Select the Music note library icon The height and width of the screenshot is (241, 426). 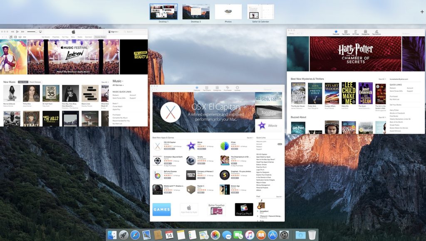(11, 37)
